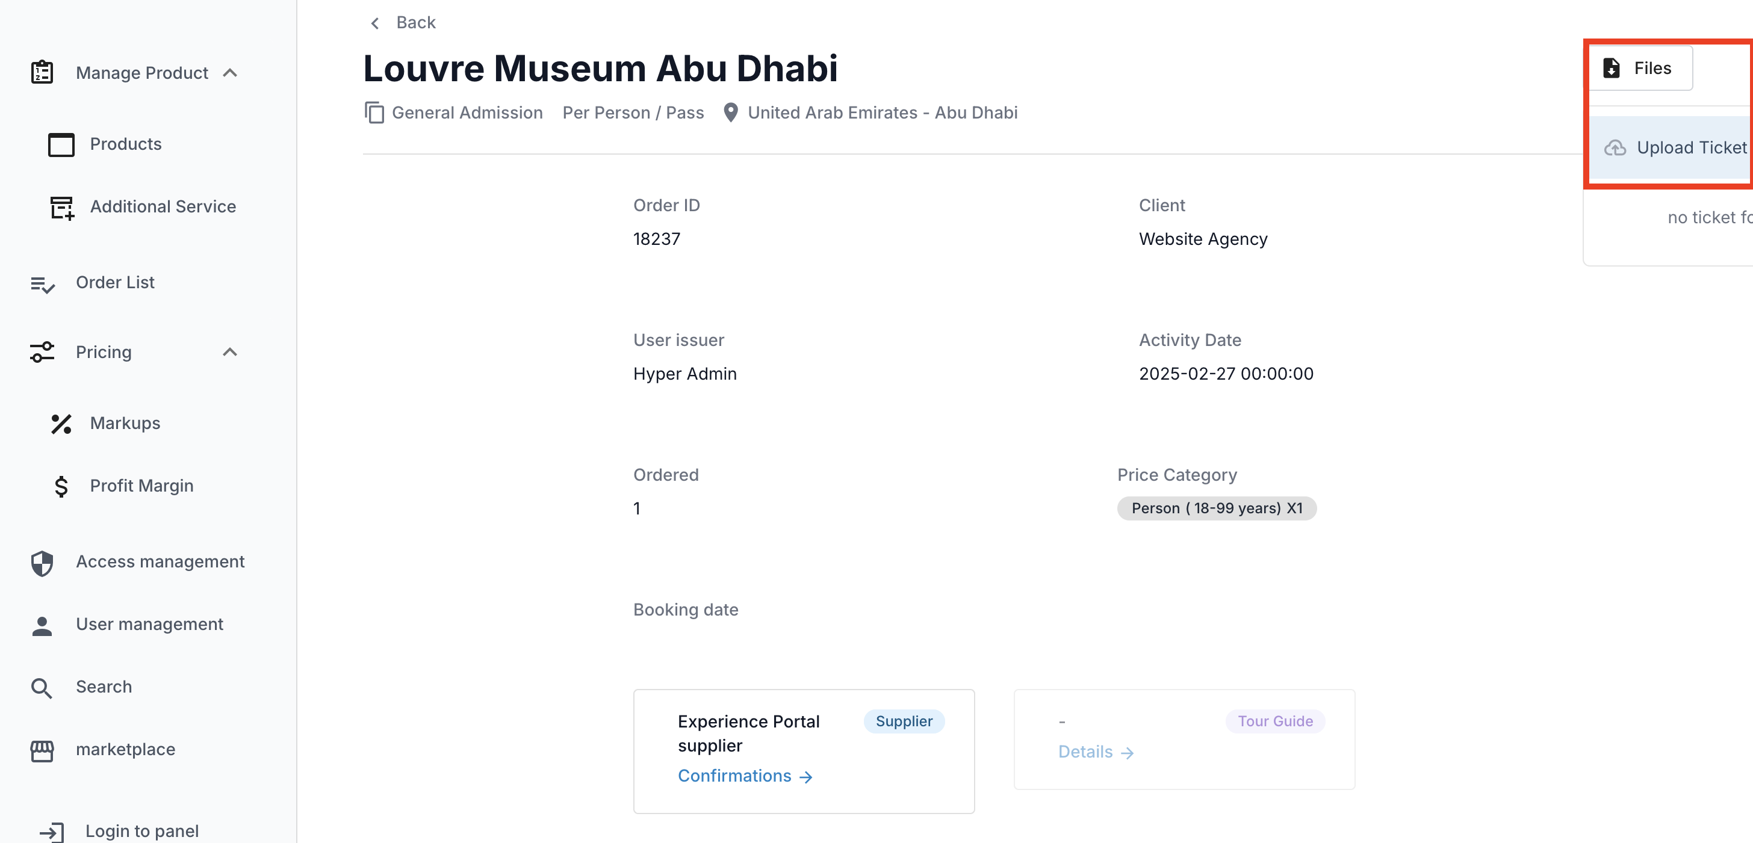The height and width of the screenshot is (843, 1753).
Task: Go Back using the left chevron
Action: (374, 22)
